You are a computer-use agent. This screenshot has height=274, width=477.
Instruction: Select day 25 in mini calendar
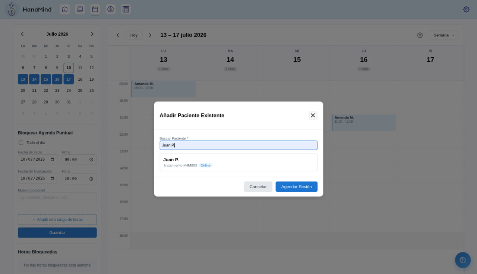80,91
